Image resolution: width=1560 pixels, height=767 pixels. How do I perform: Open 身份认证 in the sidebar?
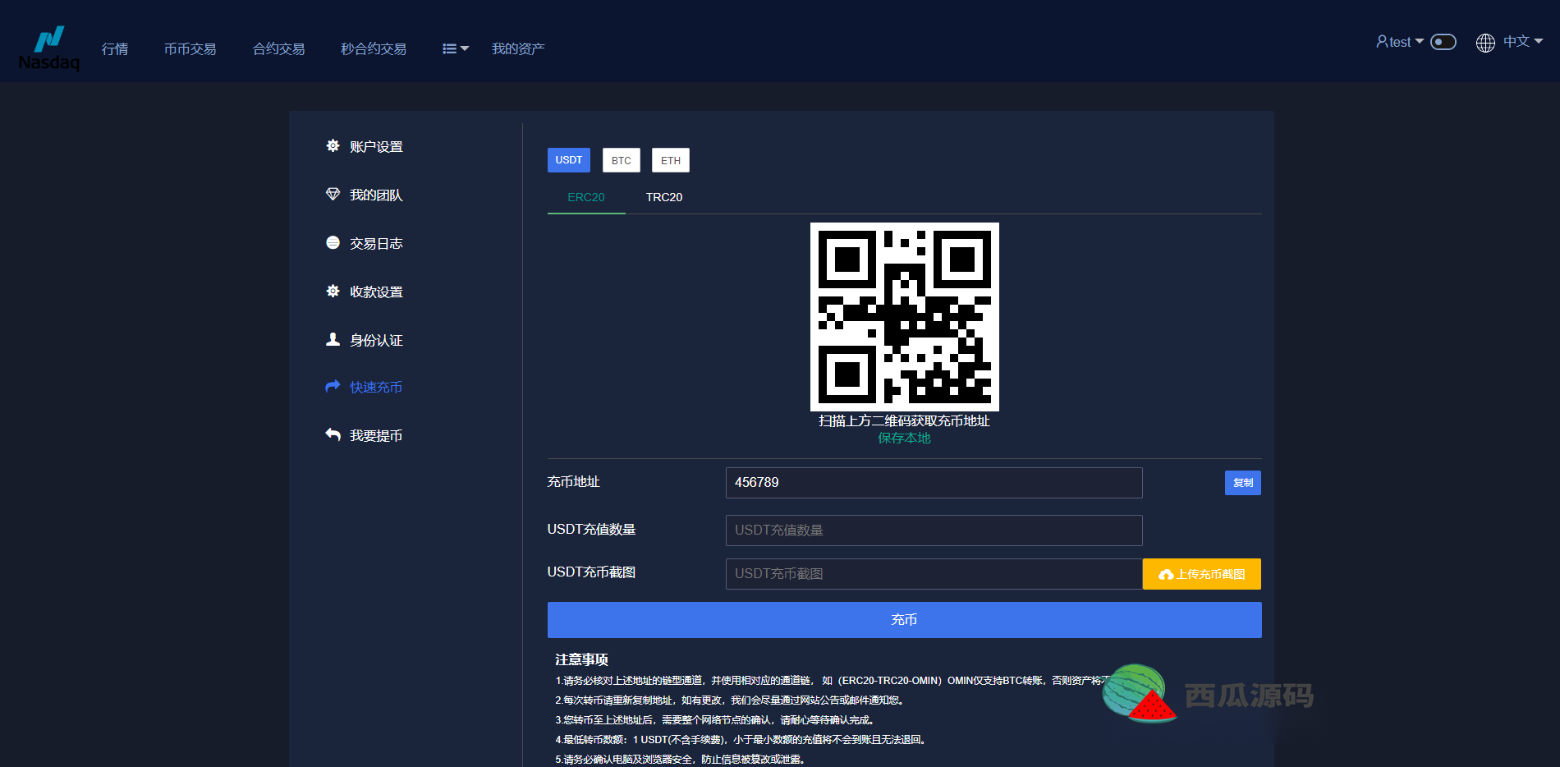click(376, 340)
